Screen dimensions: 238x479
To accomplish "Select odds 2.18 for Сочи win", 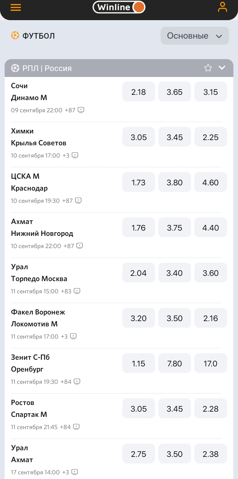I will pyautogui.click(x=139, y=92).
